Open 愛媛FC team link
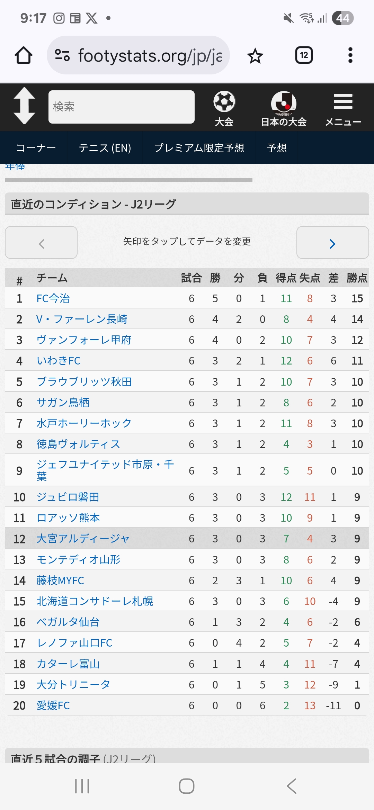 (x=53, y=705)
